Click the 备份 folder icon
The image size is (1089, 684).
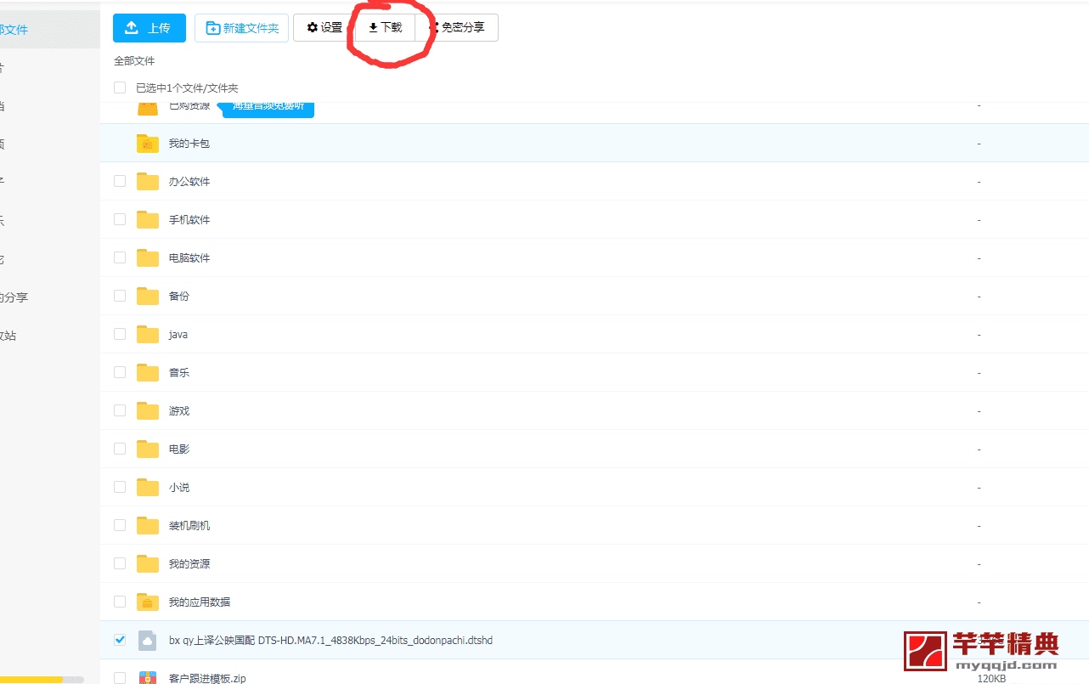pyautogui.click(x=148, y=297)
